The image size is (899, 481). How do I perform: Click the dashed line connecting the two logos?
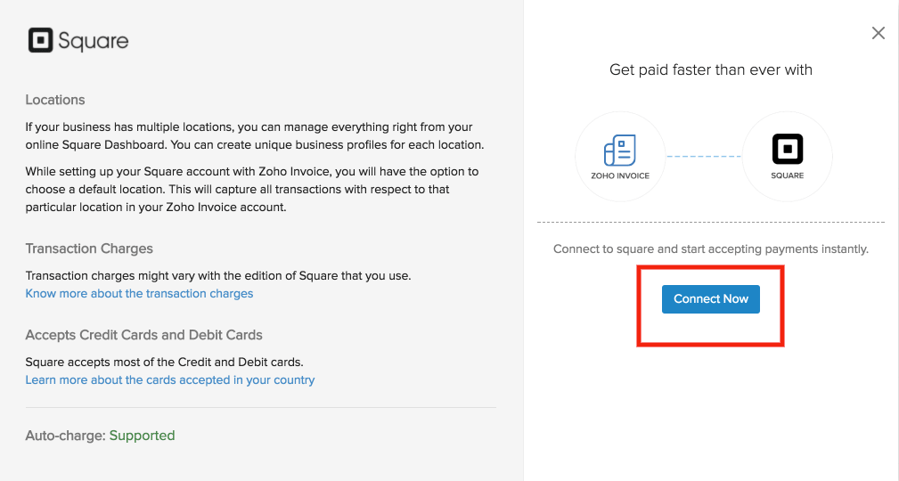(x=703, y=157)
